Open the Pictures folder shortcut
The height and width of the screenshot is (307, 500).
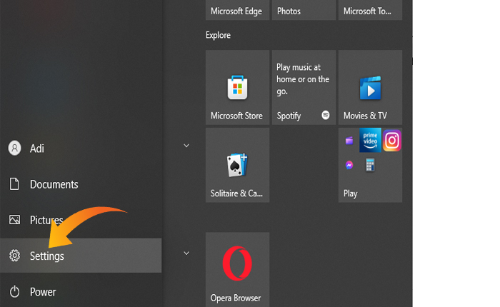coord(46,220)
